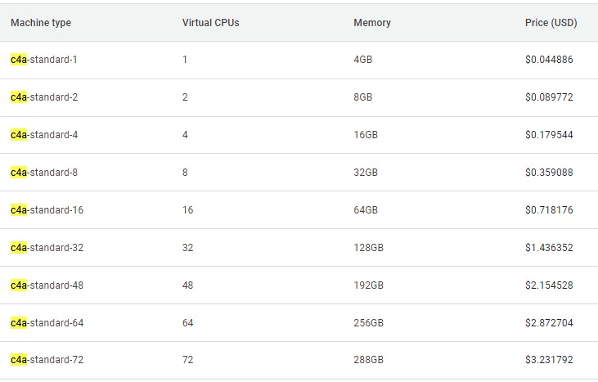Click the Virtual CPUs column header
This screenshot has height=382, width=598.
click(x=210, y=23)
